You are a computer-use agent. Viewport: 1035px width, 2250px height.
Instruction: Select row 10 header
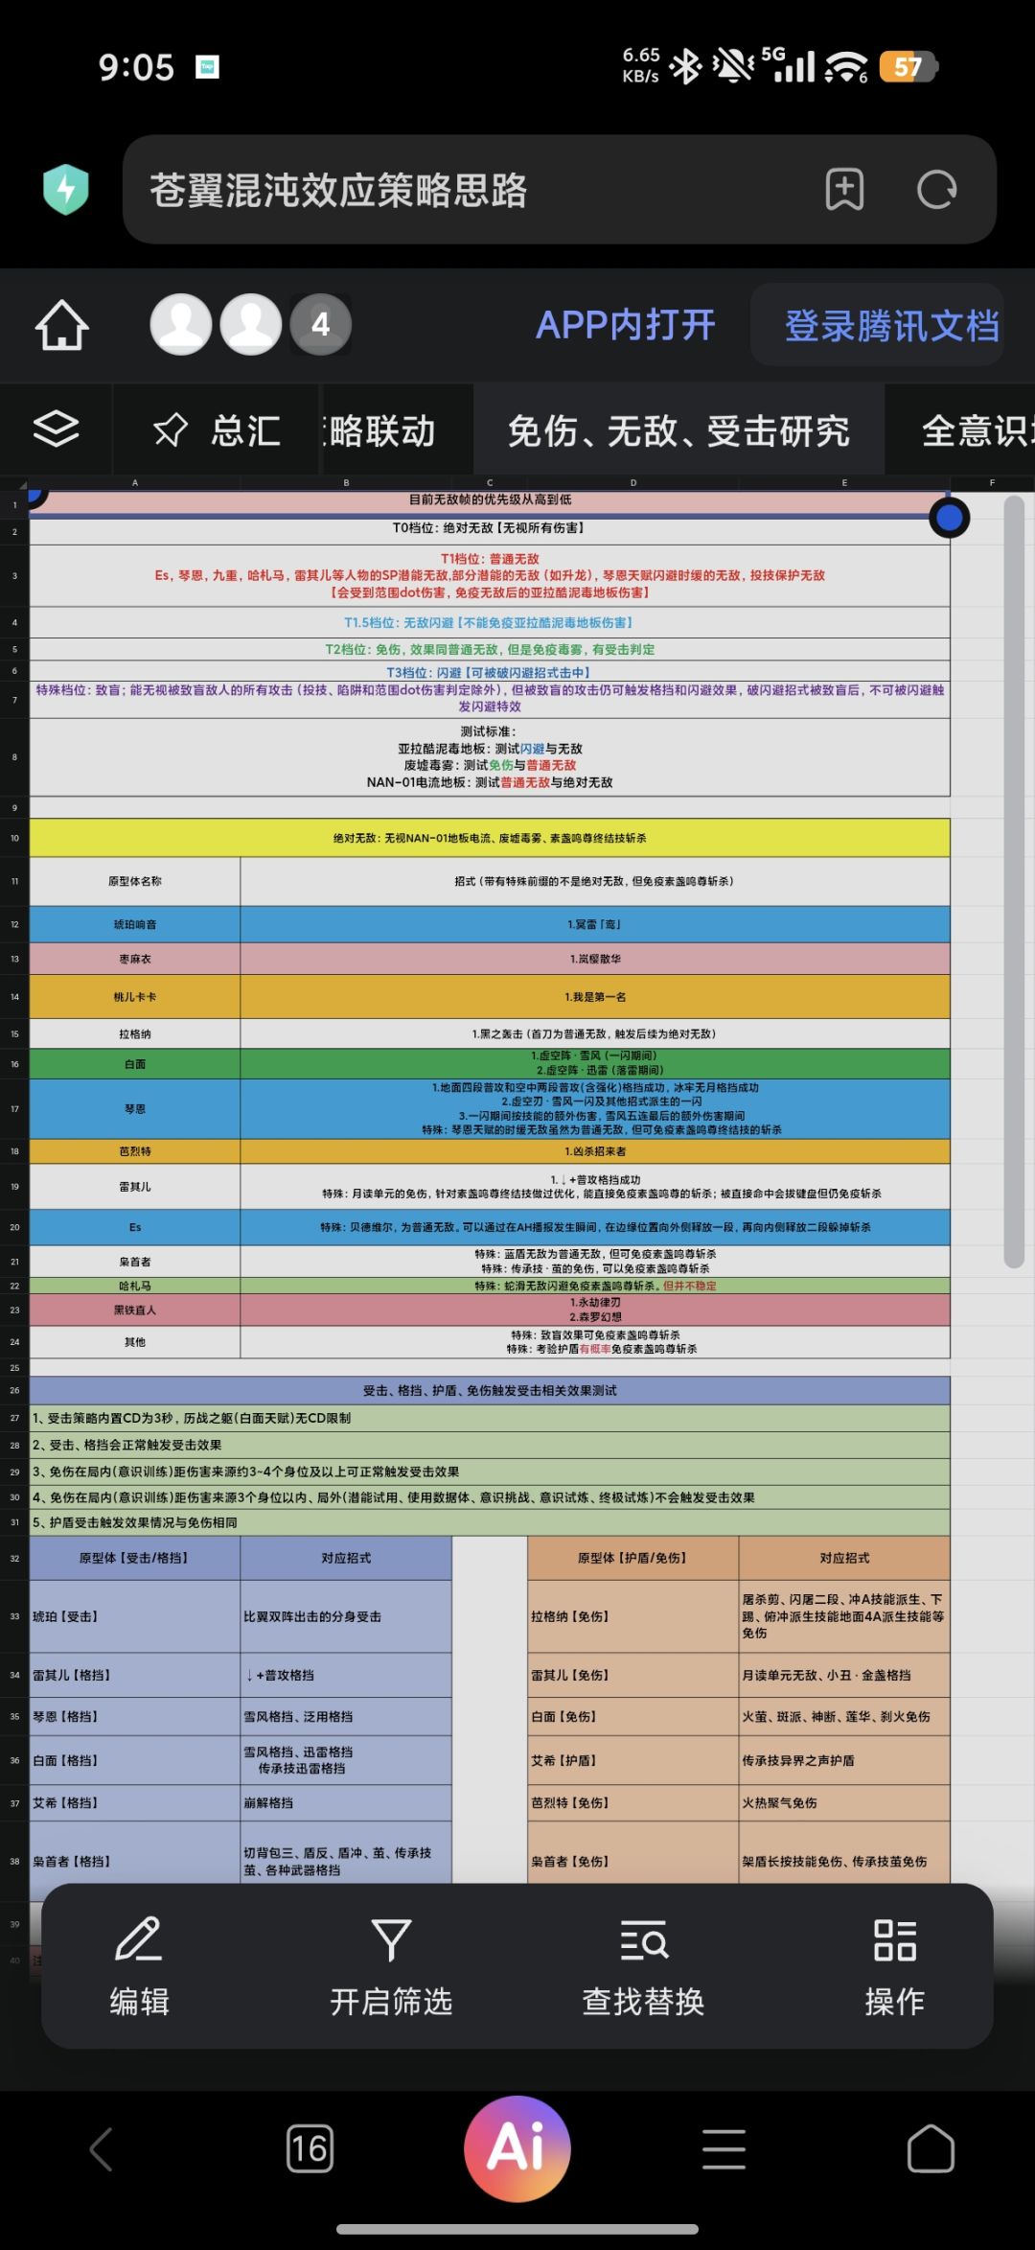[14, 838]
